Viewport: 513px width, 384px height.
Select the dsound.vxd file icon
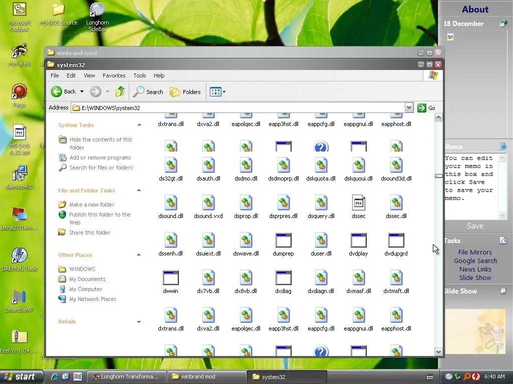[208, 203]
